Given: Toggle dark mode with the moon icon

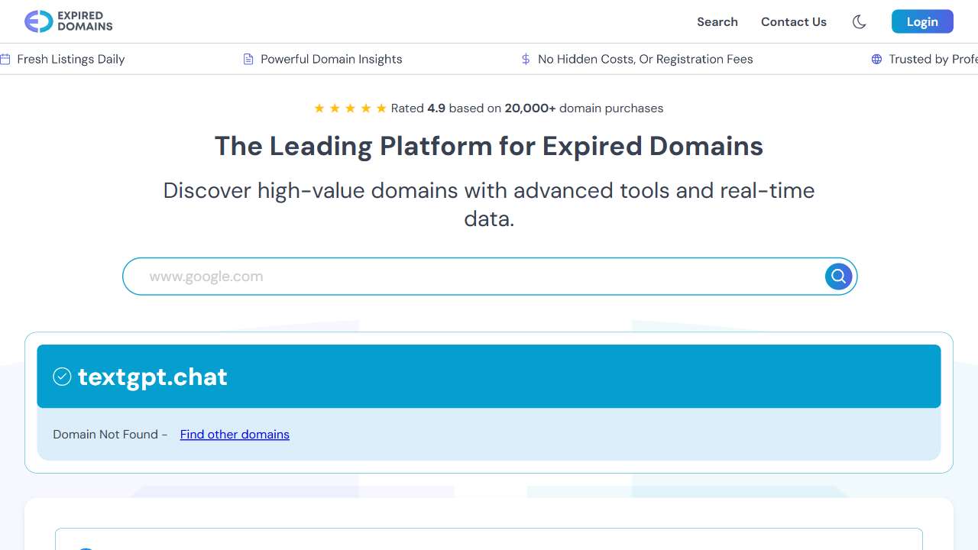Looking at the screenshot, I should tap(859, 21).
